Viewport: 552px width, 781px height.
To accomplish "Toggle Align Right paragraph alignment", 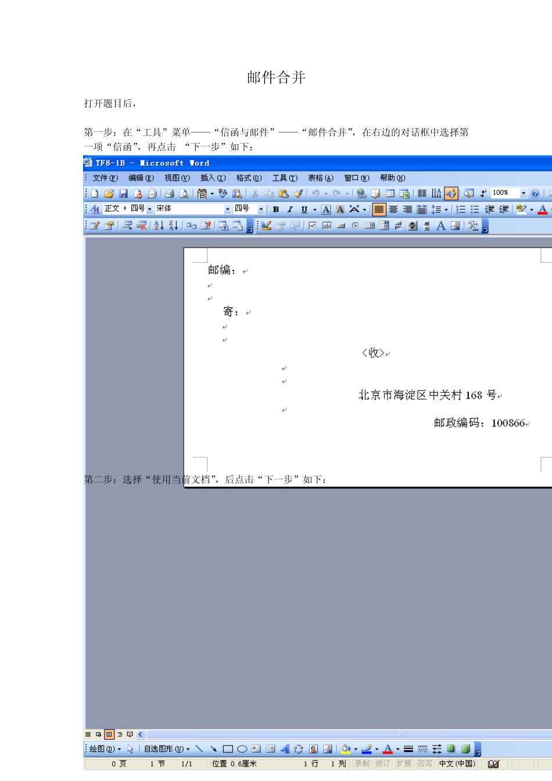I will point(407,209).
